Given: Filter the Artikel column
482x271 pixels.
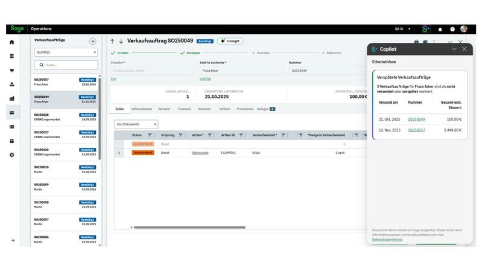Looking at the screenshot, I should point(210,135).
